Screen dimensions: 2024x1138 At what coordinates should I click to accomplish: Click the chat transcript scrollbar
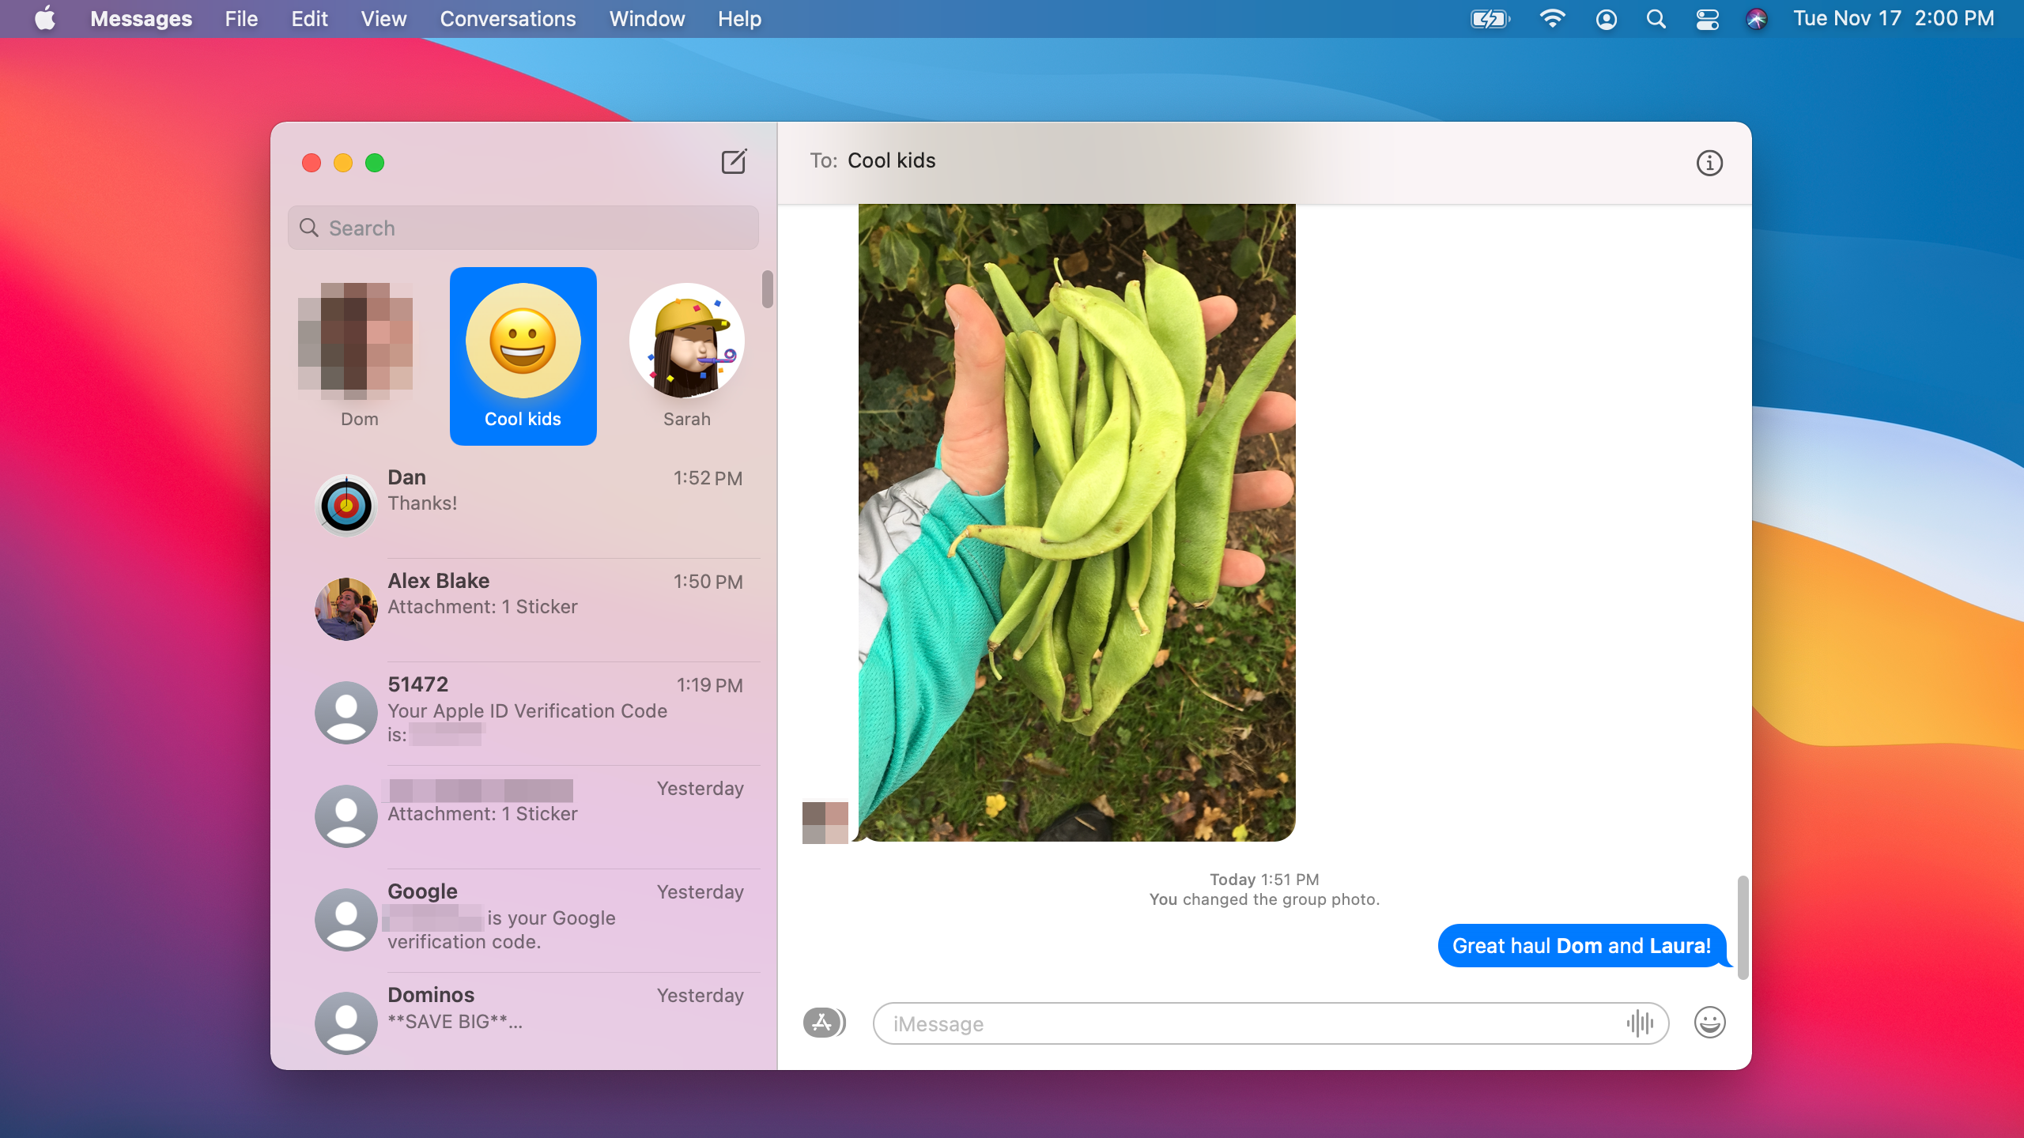pos(1742,926)
